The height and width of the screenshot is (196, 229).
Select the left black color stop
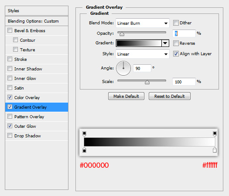pyautogui.click(x=84, y=150)
